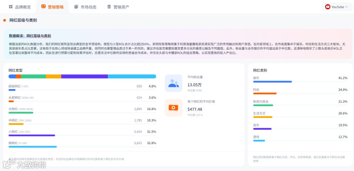This screenshot has width=354, height=171.
Task: Click the 营销资产 stack icon
Action: click(109, 7)
